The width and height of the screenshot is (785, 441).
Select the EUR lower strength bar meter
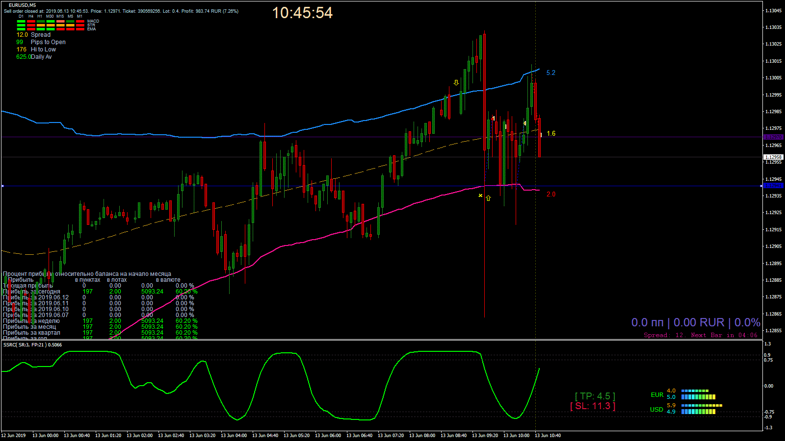(698, 397)
